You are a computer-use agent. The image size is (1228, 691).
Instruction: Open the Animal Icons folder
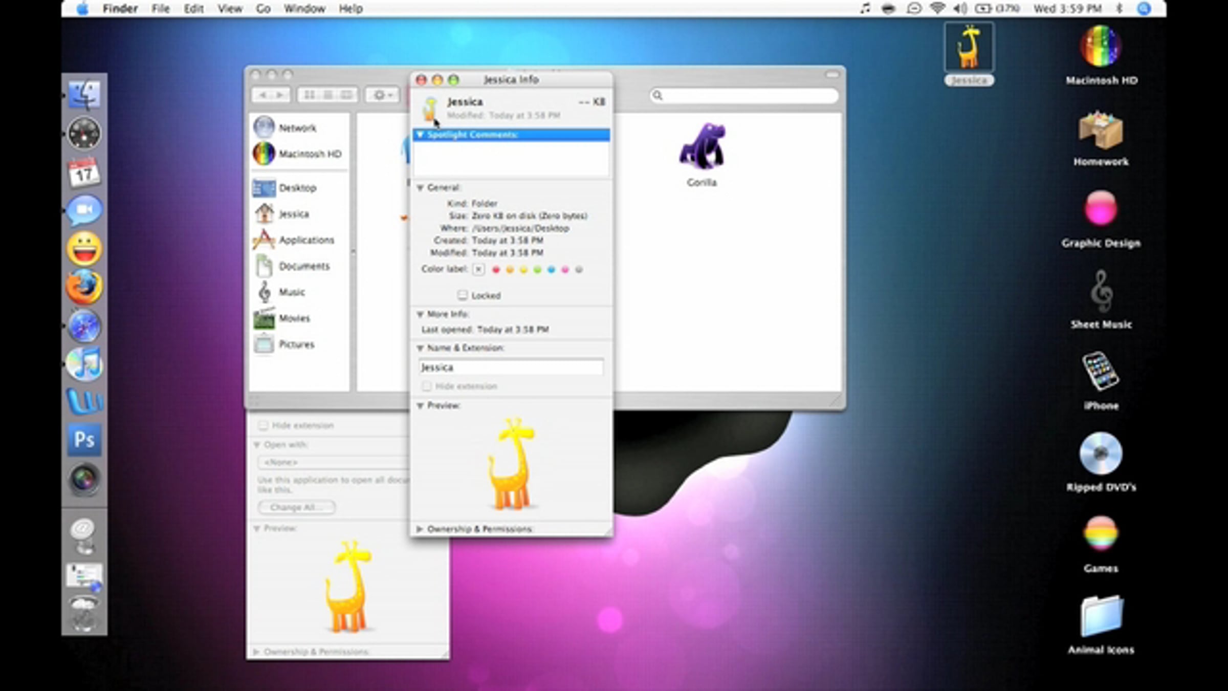(1101, 616)
